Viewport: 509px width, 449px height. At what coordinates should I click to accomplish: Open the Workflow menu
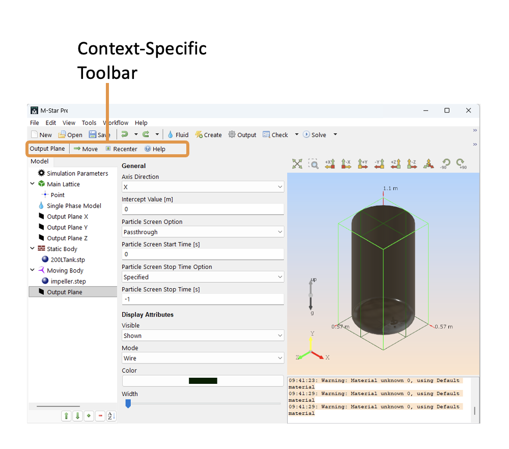pyautogui.click(x=116, y=123)
